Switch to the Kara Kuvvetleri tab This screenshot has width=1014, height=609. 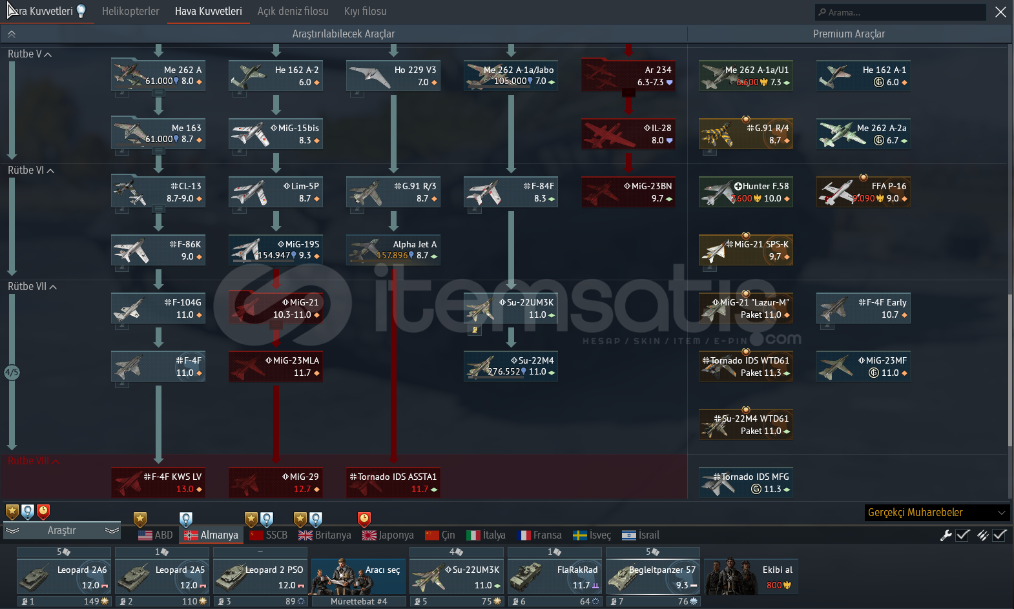[x=47, y=12]
